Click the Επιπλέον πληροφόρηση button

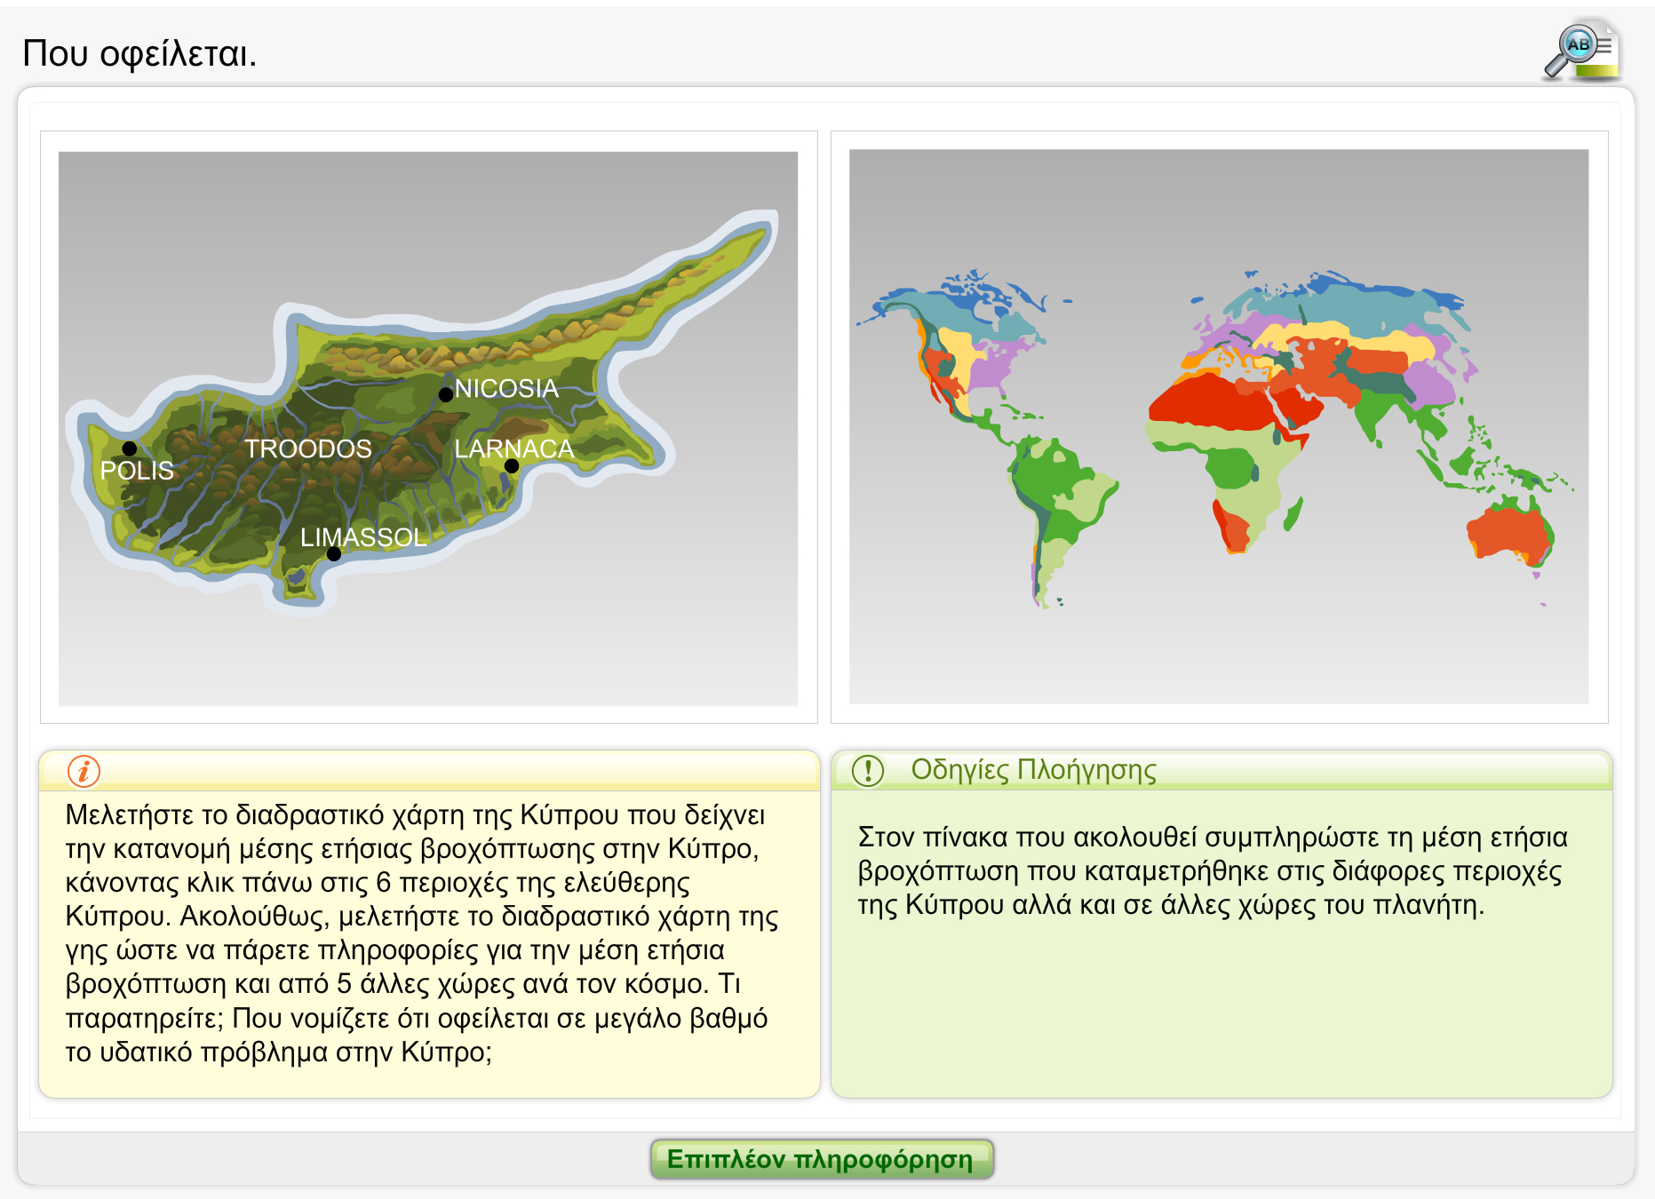tap(822, 1159)
